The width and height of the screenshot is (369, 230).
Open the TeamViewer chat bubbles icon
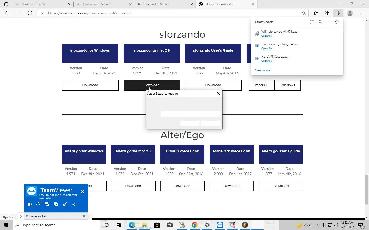(x=47, y=204)
